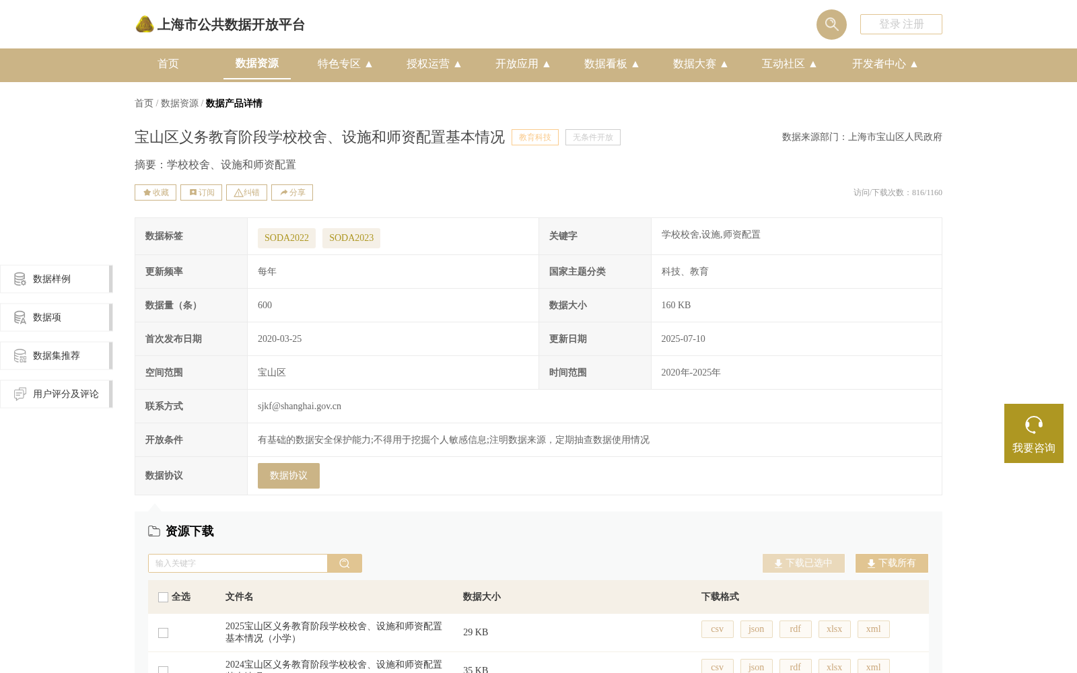Tick checkbox for the 2025 小学 file
1077x673 pixels.
click(163, 633)
